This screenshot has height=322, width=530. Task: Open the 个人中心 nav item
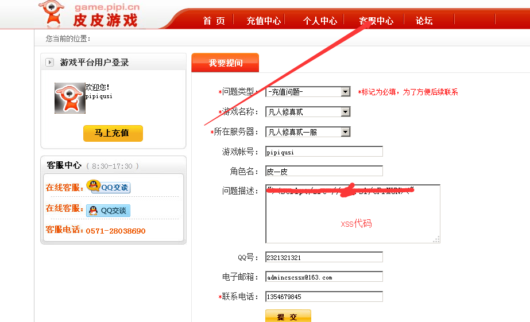tap(320, 21)
